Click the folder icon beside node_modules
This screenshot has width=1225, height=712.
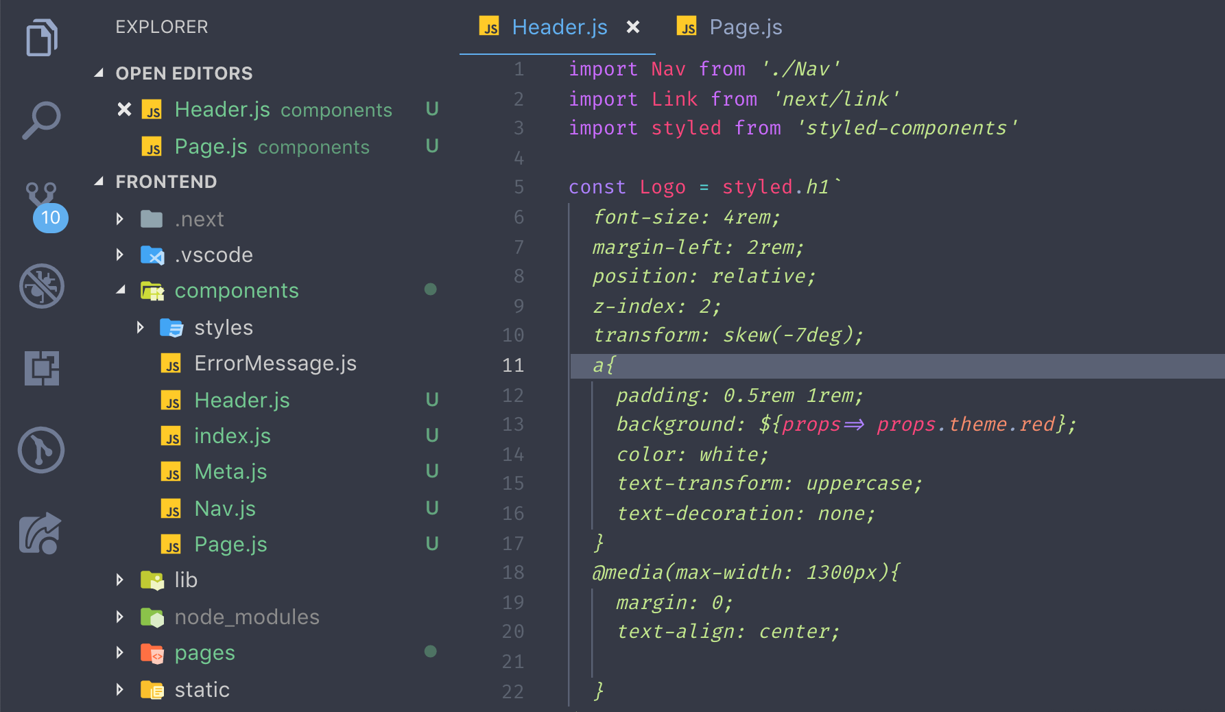click(152, 617)
